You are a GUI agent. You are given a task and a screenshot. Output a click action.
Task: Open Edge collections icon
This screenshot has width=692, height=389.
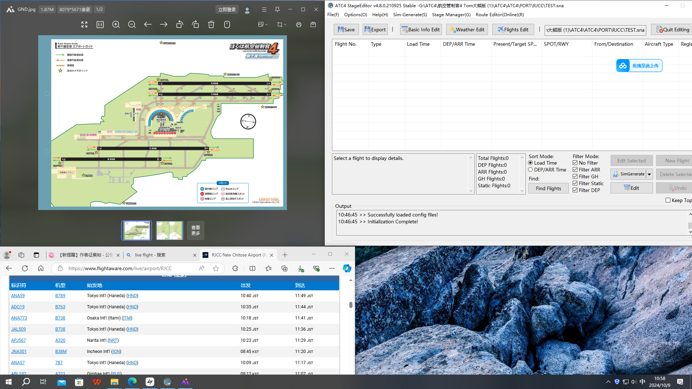[285, 268]
